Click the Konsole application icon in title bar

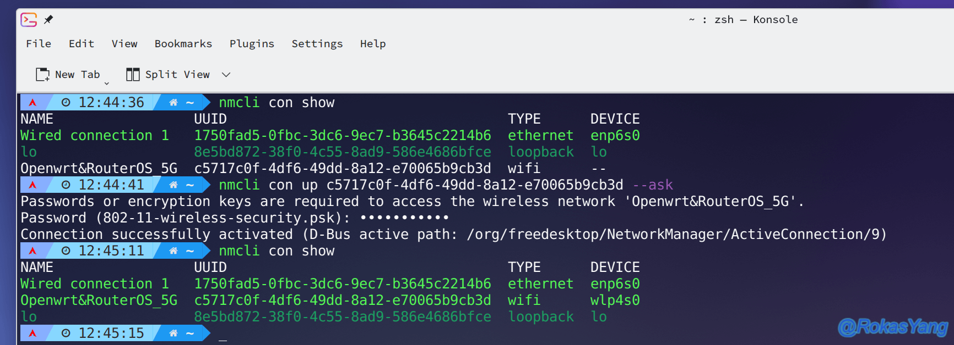[x=29, y=20]
